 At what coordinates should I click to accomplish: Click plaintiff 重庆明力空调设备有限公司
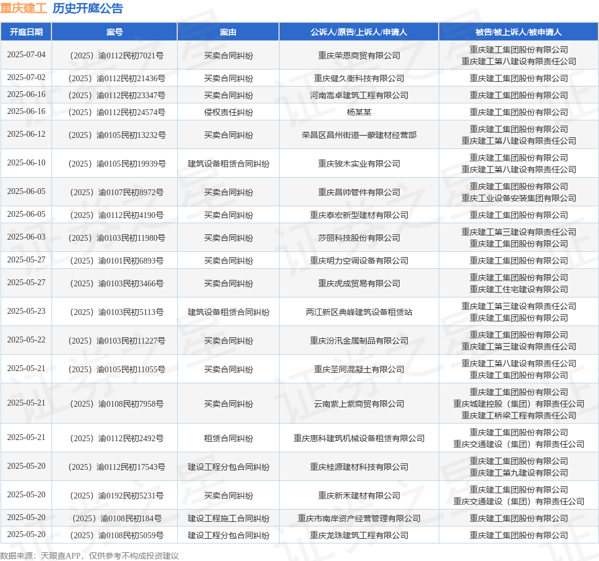359,261
